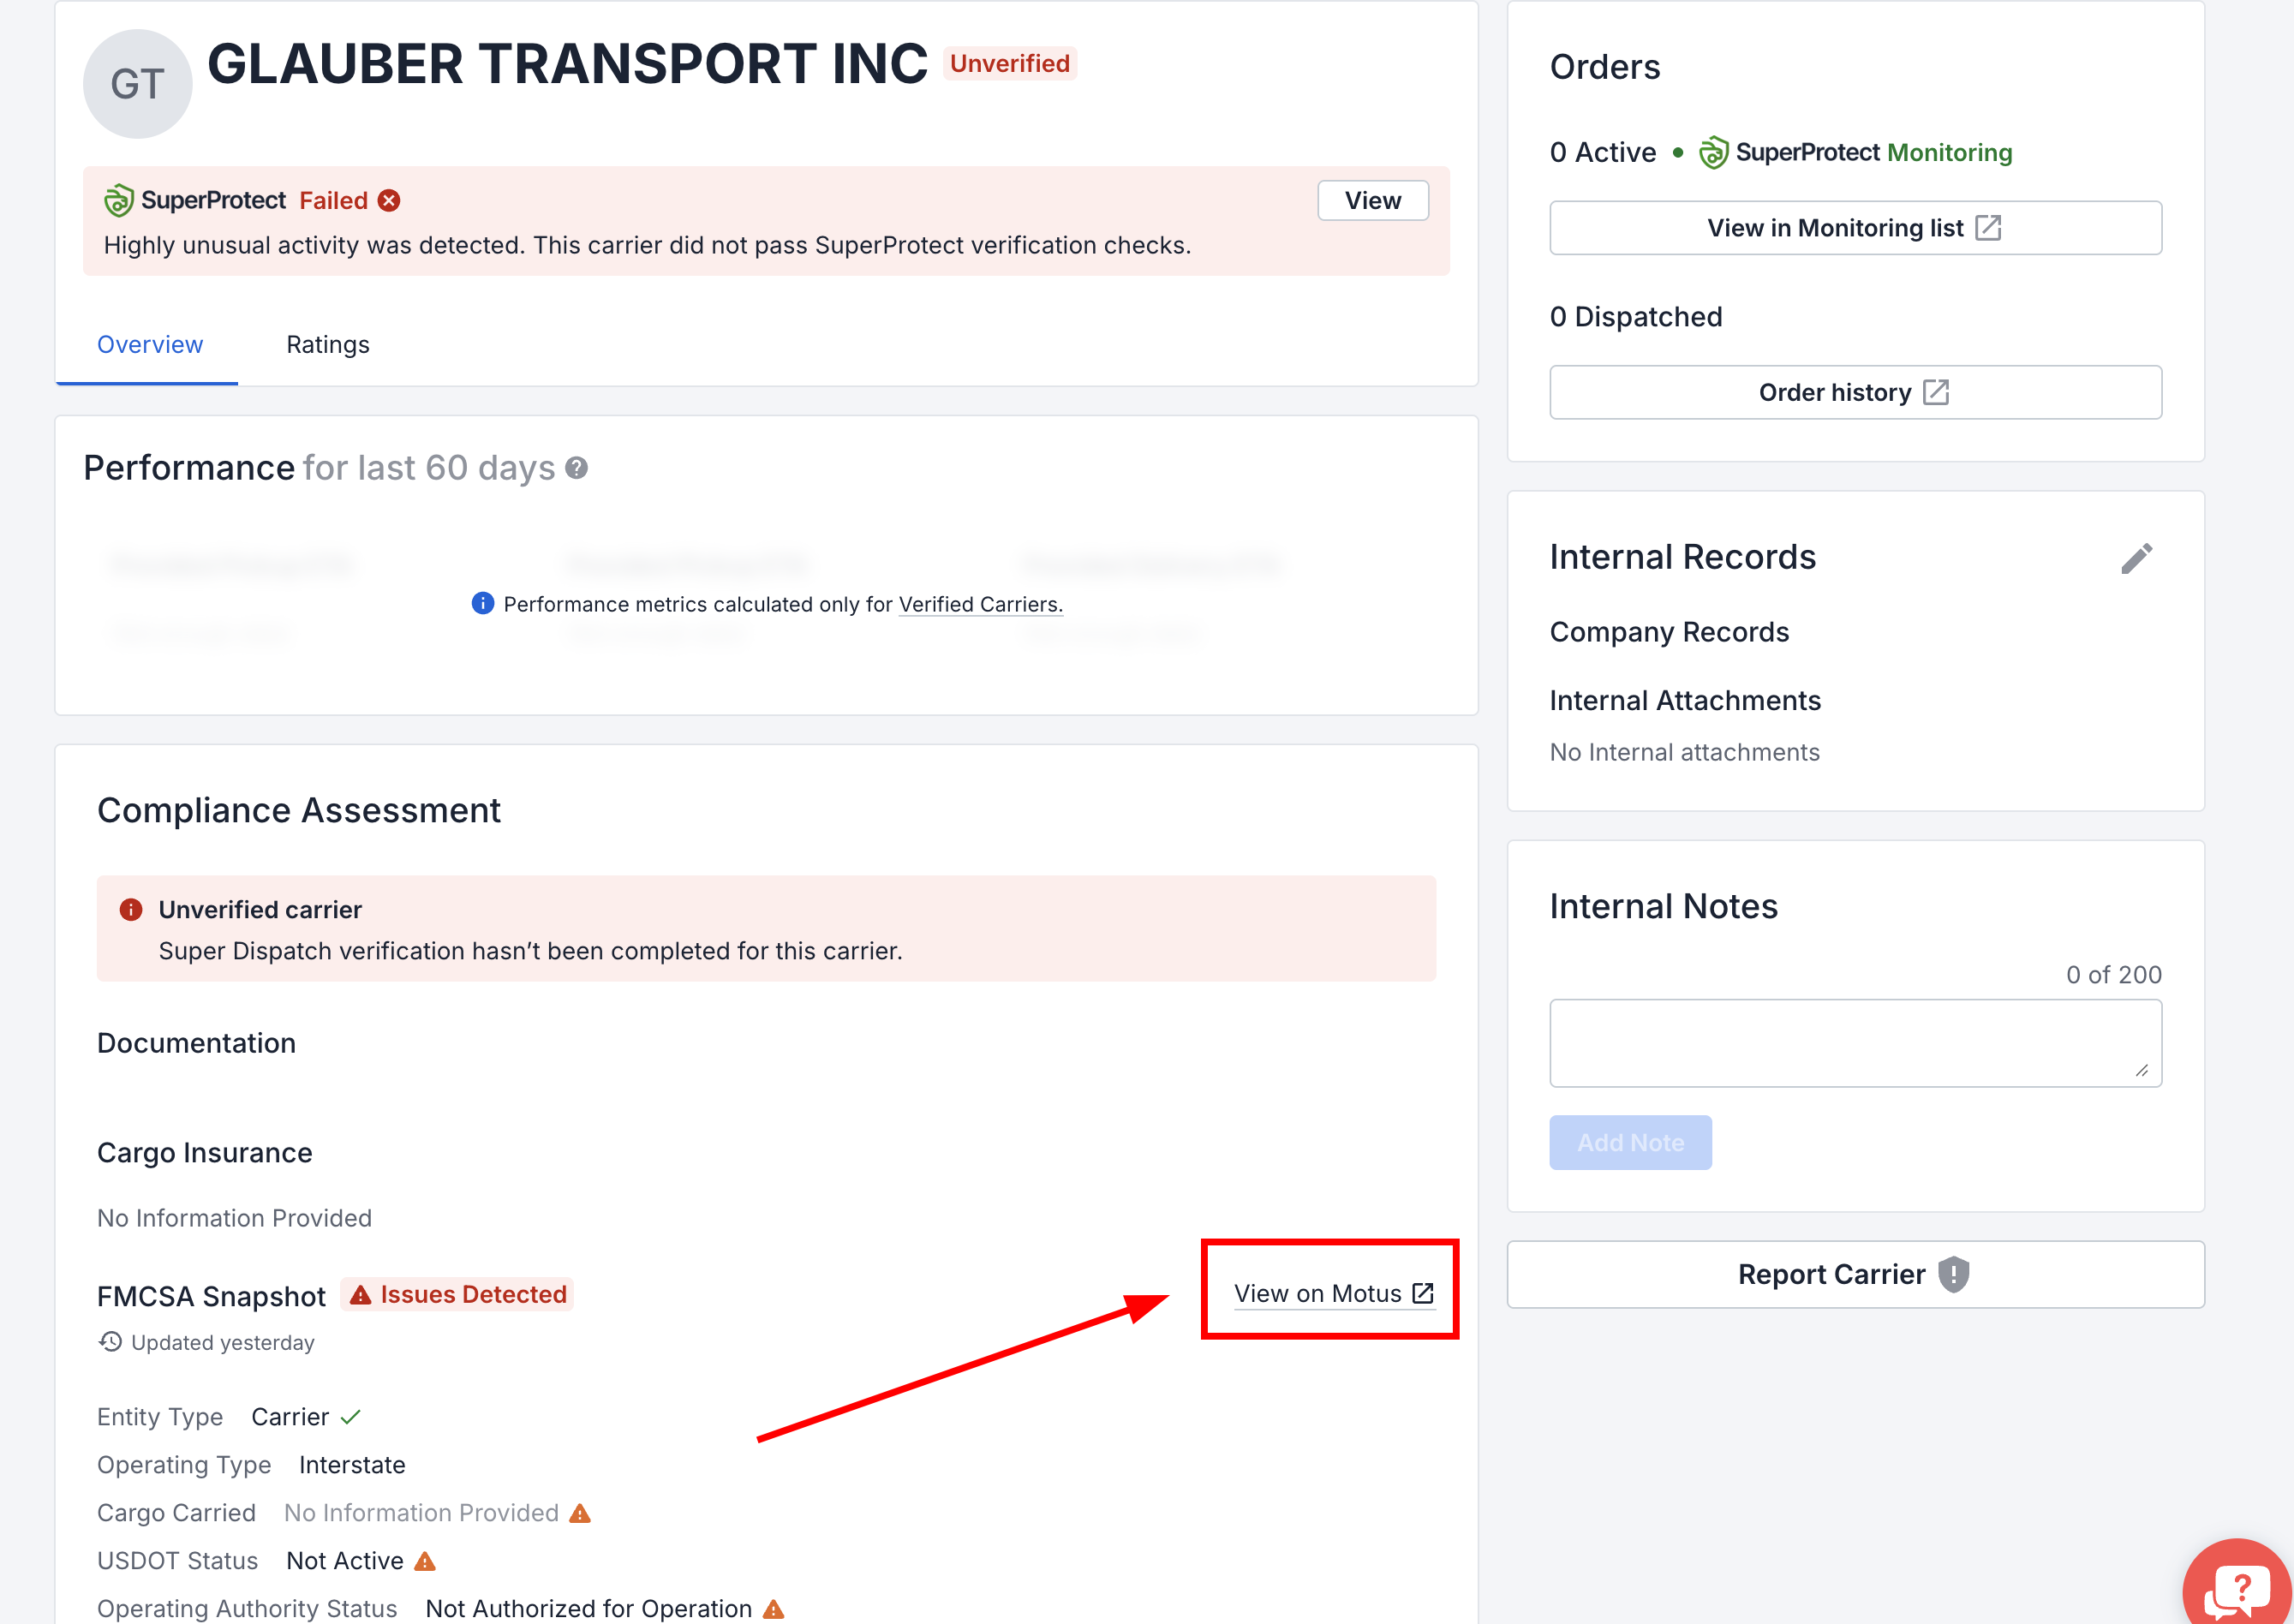Click View in the SuperProtect Failed banner
This screenshot has width=2294, height=1624.
tap(1372, 201)
